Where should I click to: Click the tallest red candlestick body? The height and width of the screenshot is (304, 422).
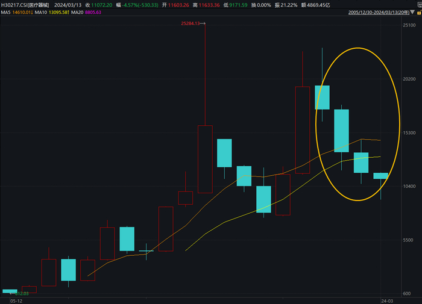(x=303, y=130)
